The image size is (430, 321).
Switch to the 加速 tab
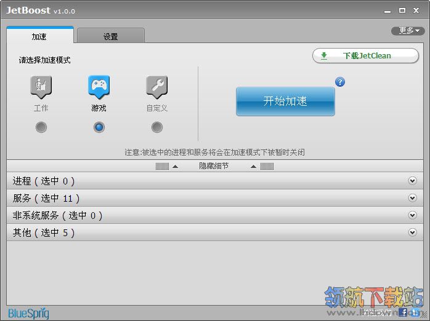tap(40, 35)
